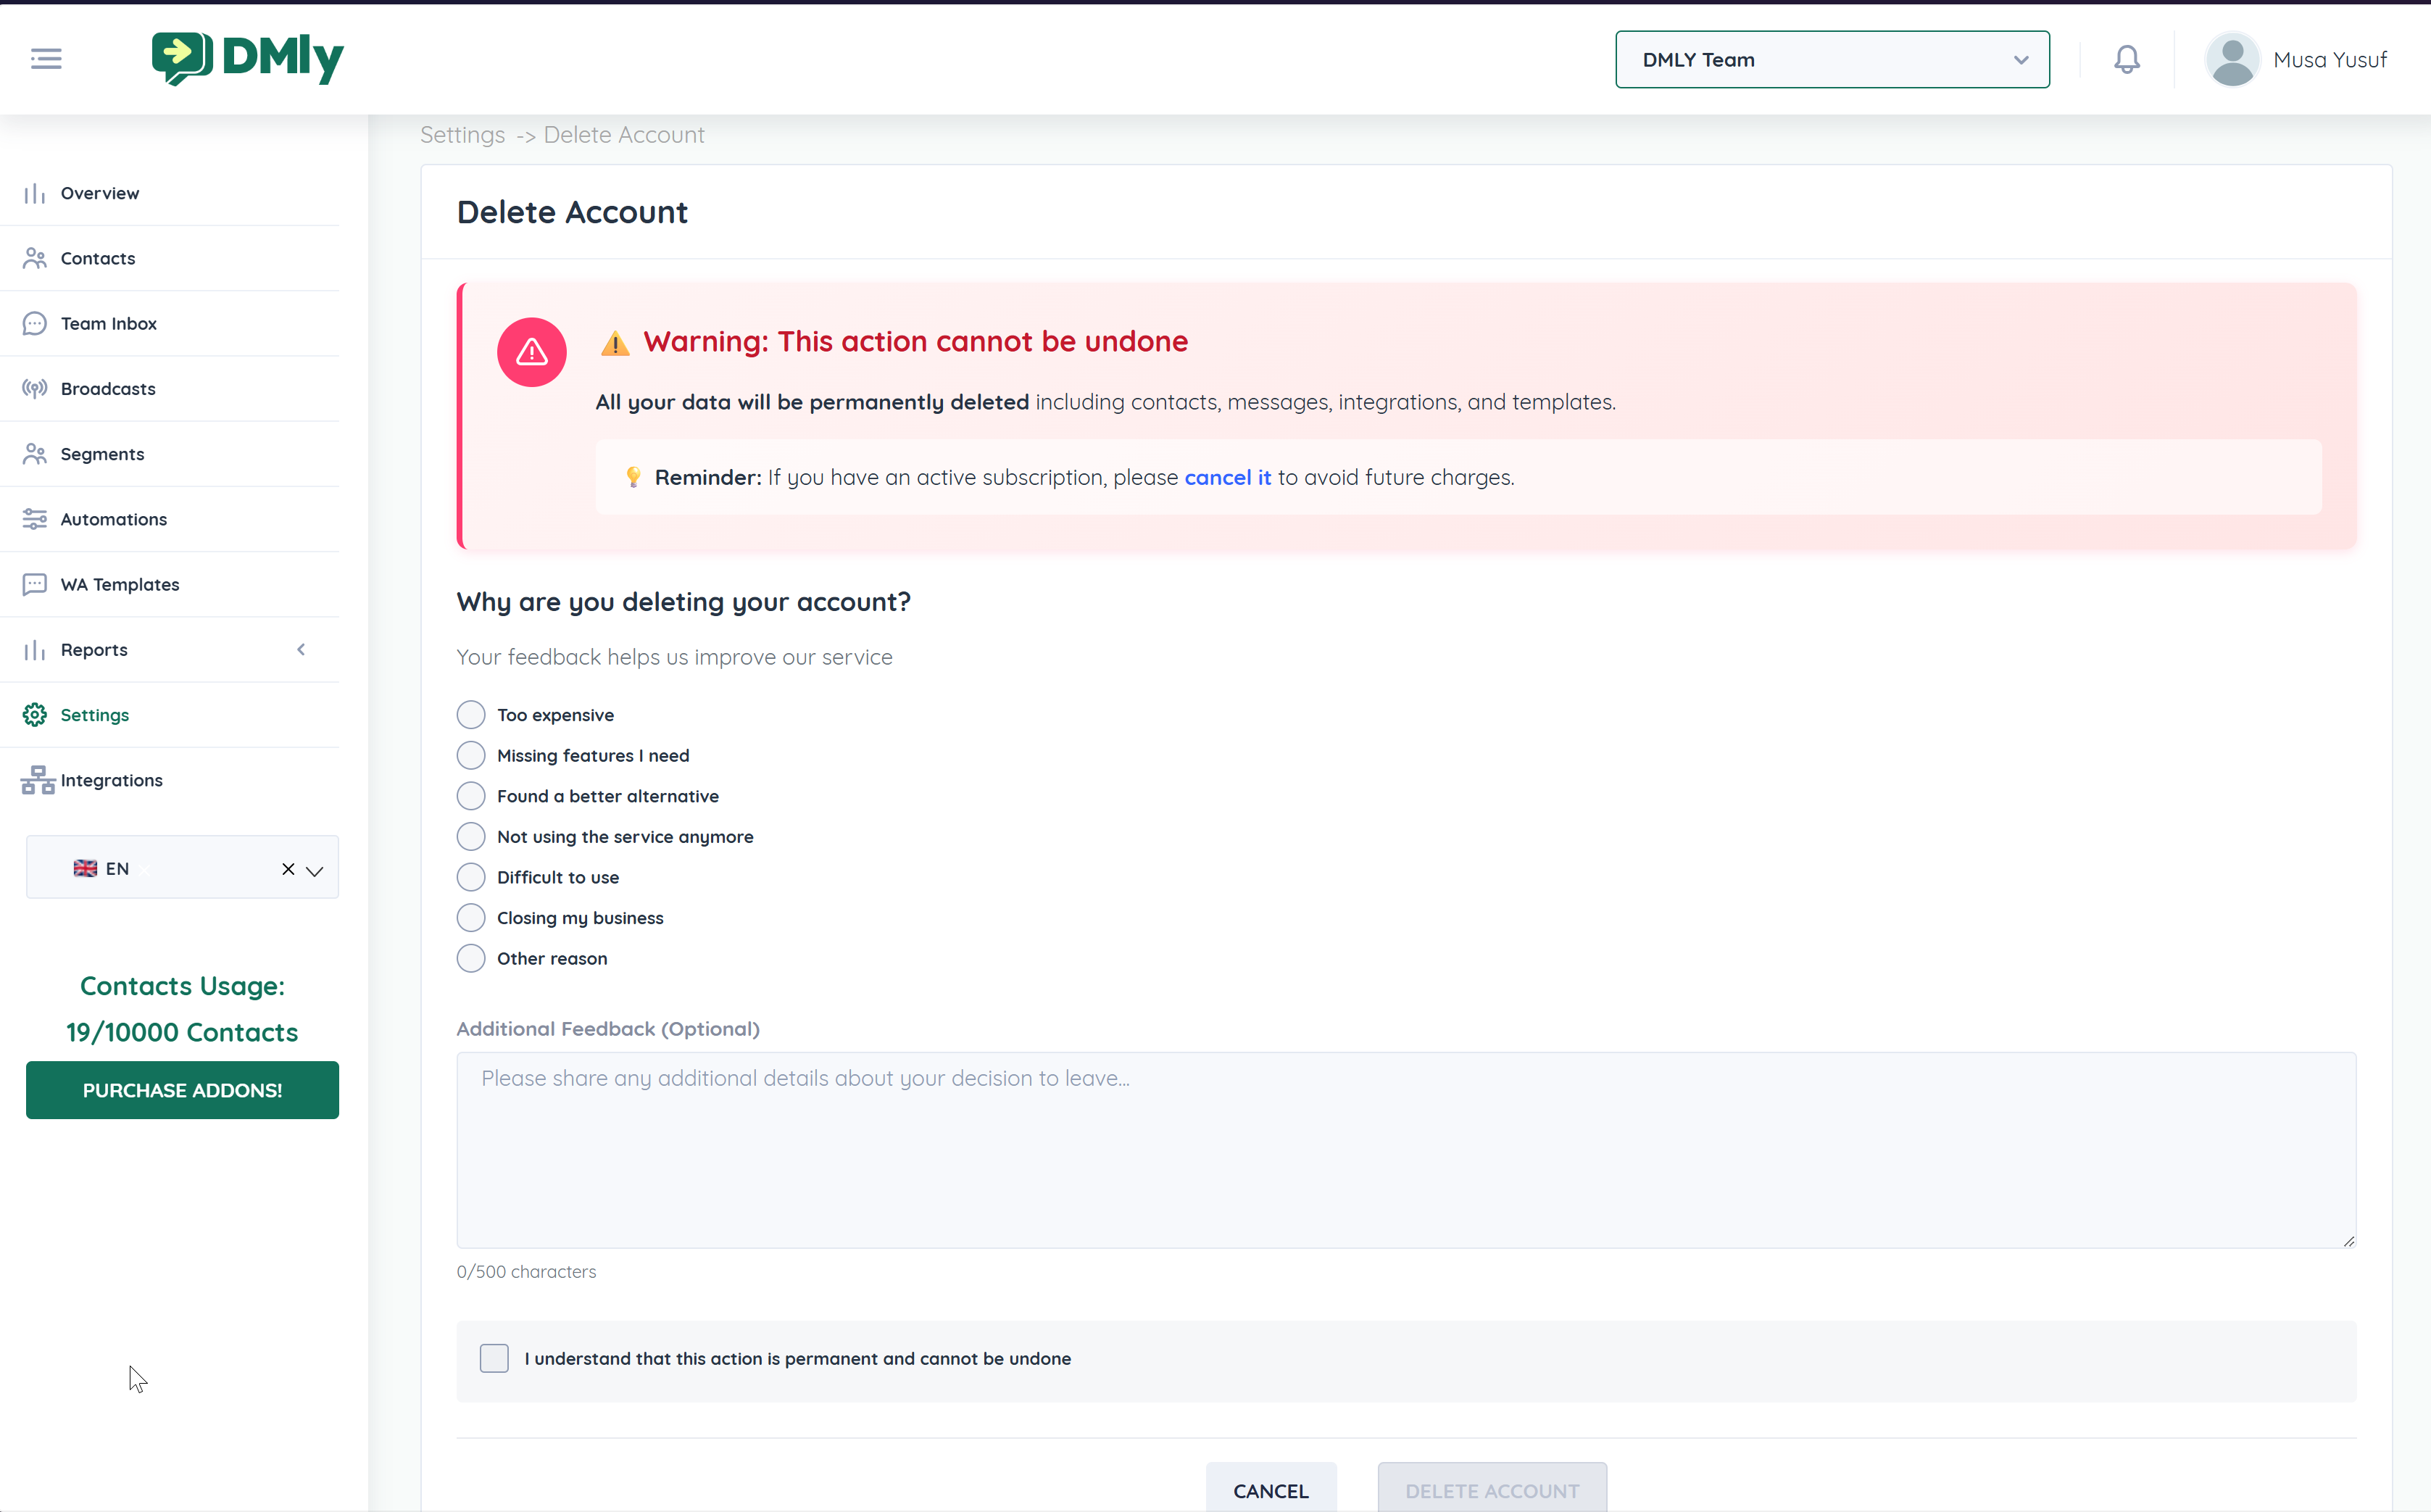
Task: Open the DMLY Team dropdown
Action: [x=1831, y=60]
